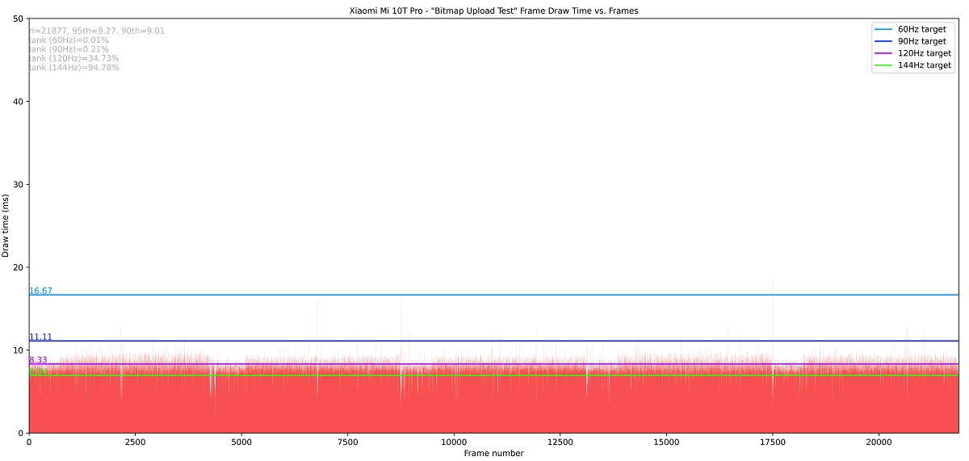
Task: Select the '60Hz target' legend label
Action: (922, 29)
